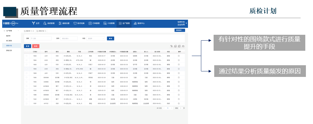
Task: Check the checkbox for the first 1063 row
Action: [27, 56]
